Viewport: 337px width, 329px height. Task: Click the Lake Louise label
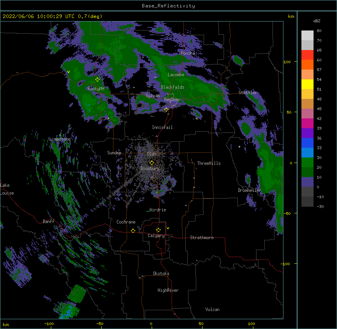[7, 189]
